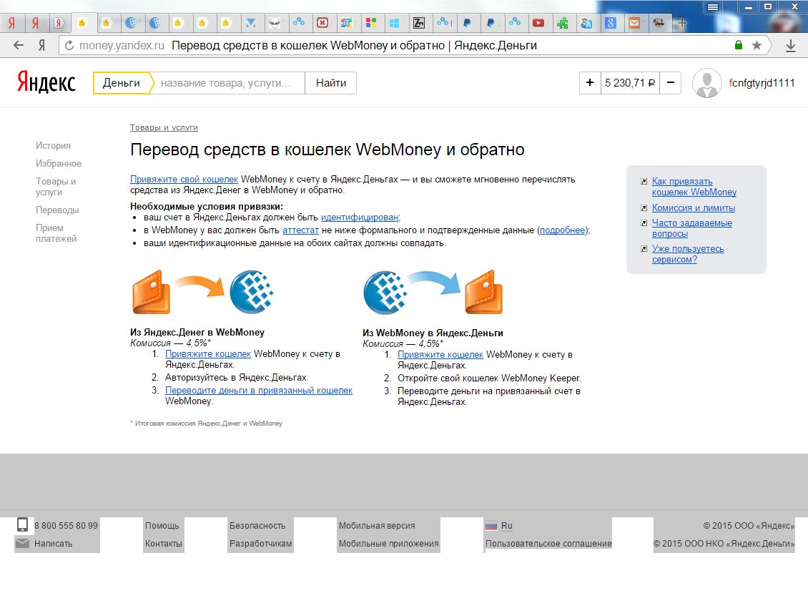Open the fcnfgtyrjd1111 account name
Viewport: 808px width, 606px height.
click(762, 83)
